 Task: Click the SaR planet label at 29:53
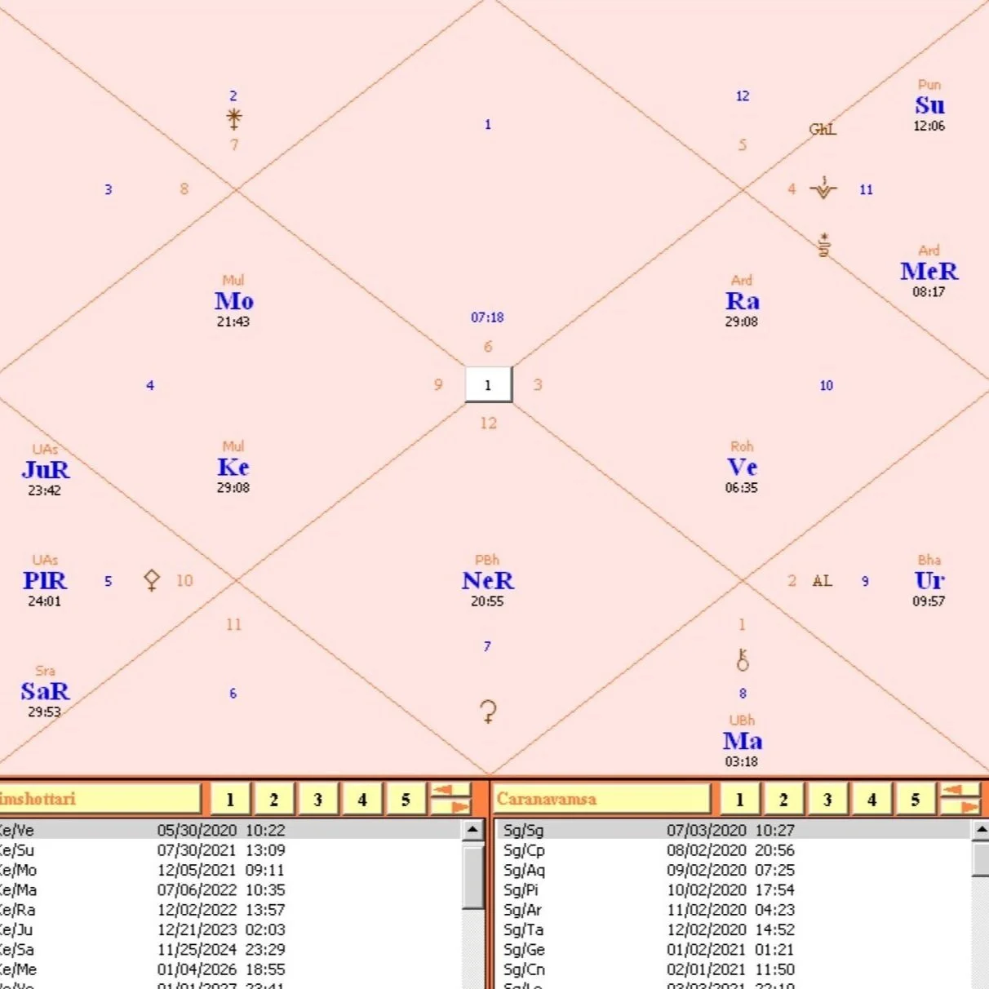[x=45, y=692]
